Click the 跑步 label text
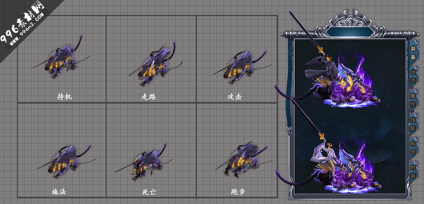This screenshot has width=424, height=204. point(238,191)
